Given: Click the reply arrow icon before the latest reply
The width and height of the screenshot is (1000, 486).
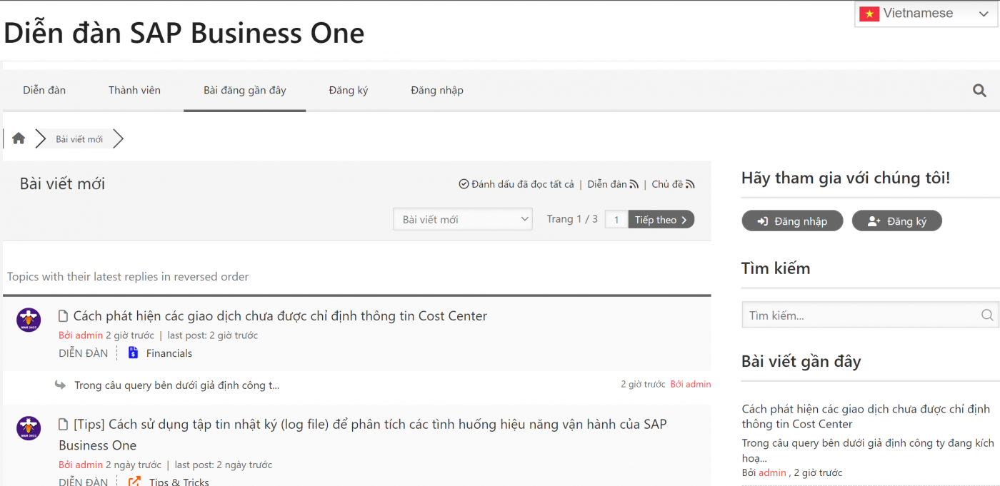Looking at the screenshot, I should tap(61, 384).
